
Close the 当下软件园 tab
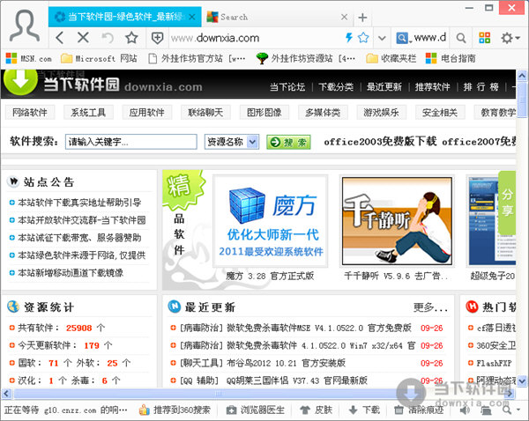tap(192, 17)
